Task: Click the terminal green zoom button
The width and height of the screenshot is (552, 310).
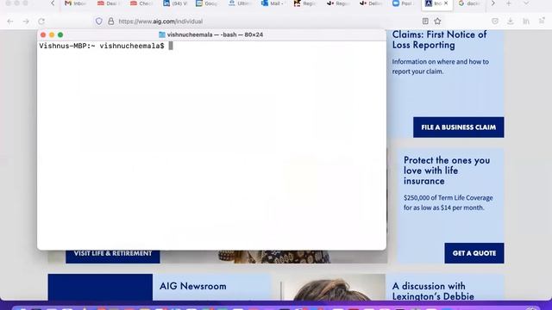Action: pos(60,34)
